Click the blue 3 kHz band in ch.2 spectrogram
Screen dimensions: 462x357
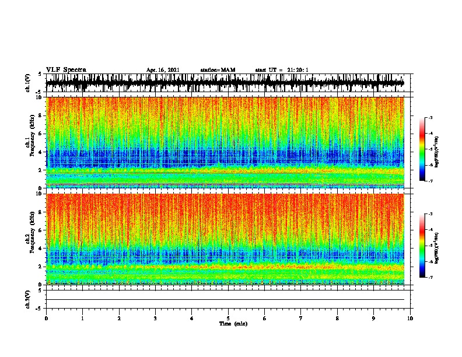(225, 256)
